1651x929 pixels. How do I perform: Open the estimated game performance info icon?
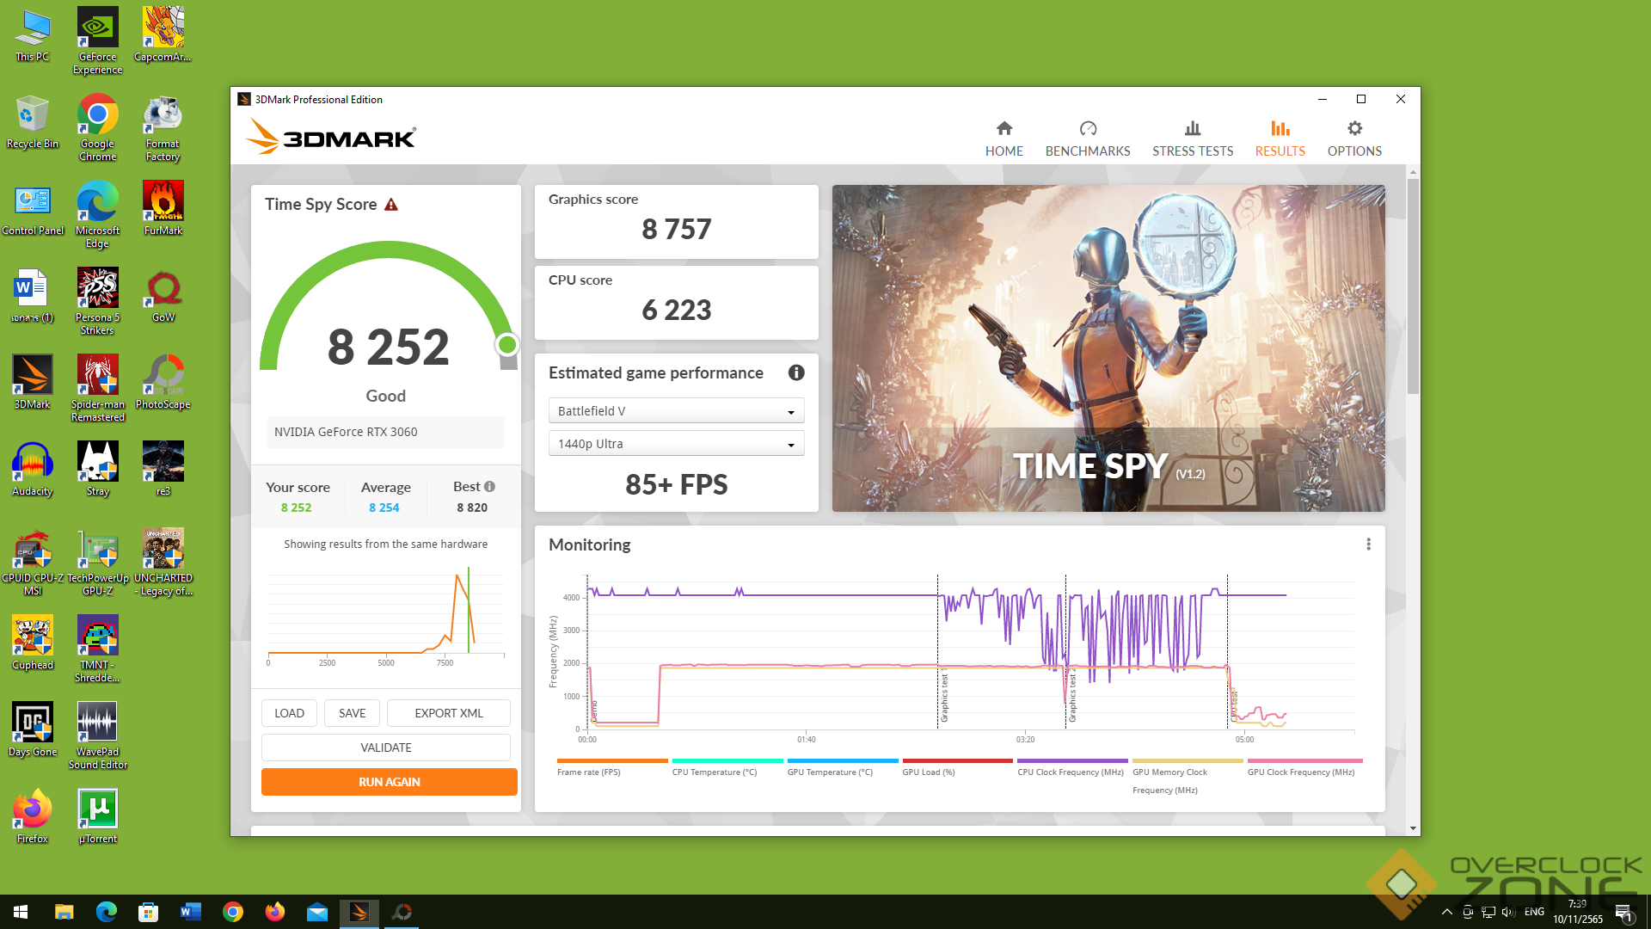796,372
